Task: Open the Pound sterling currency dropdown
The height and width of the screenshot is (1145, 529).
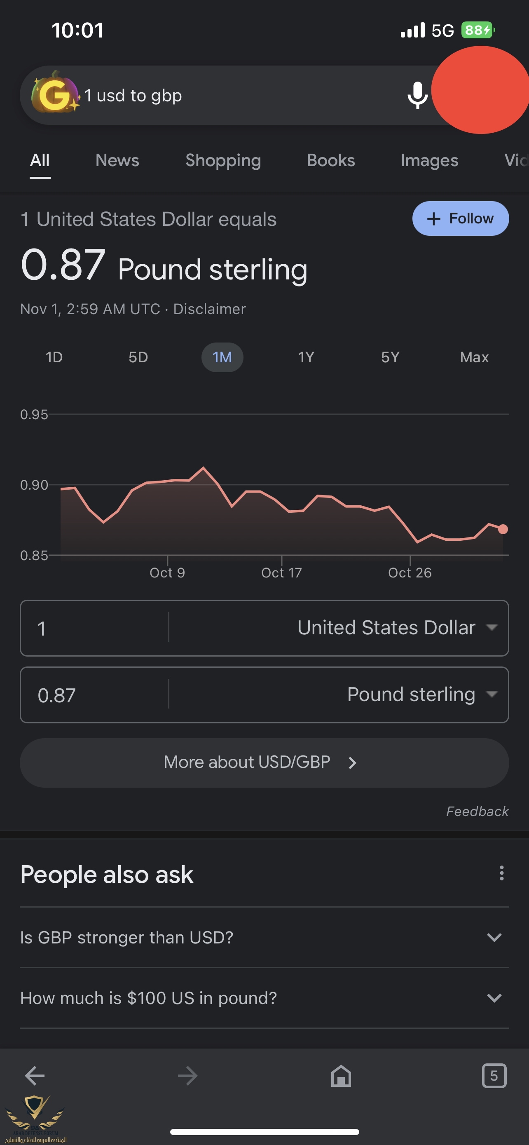Action: 421,694
